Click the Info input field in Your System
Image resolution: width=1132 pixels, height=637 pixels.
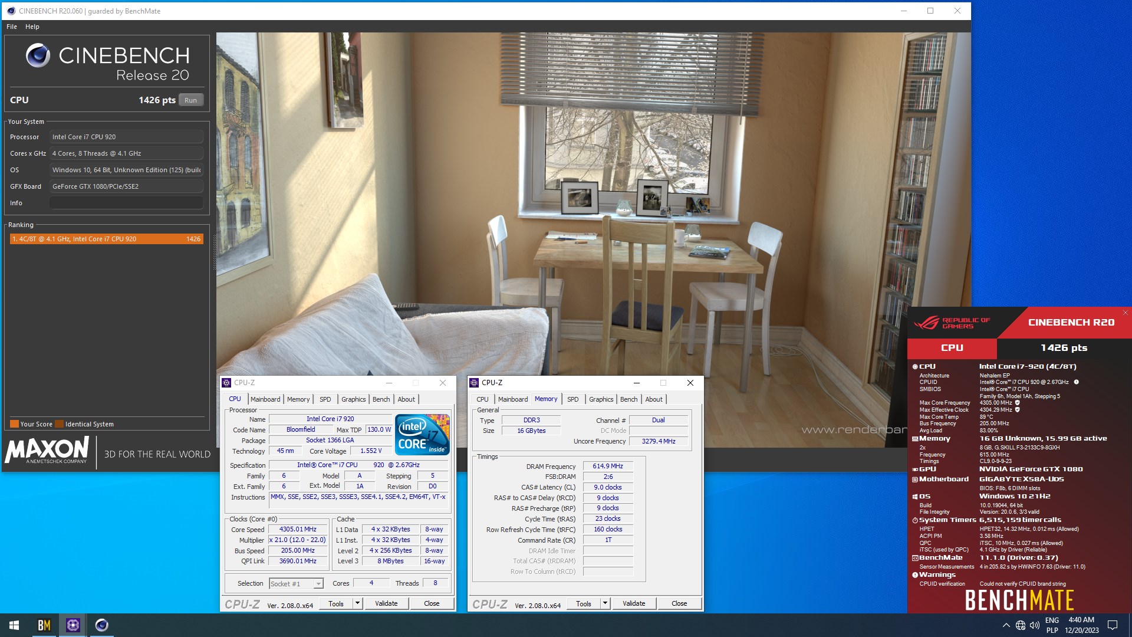(x=126, y=203)
